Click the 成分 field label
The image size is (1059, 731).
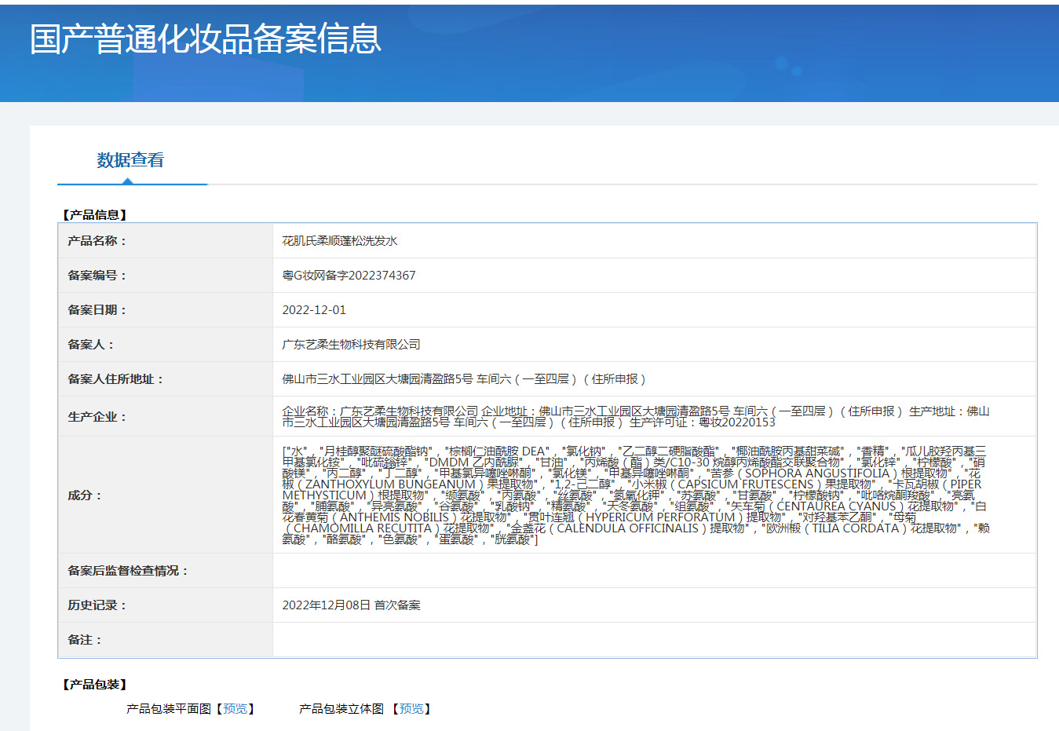85,495
